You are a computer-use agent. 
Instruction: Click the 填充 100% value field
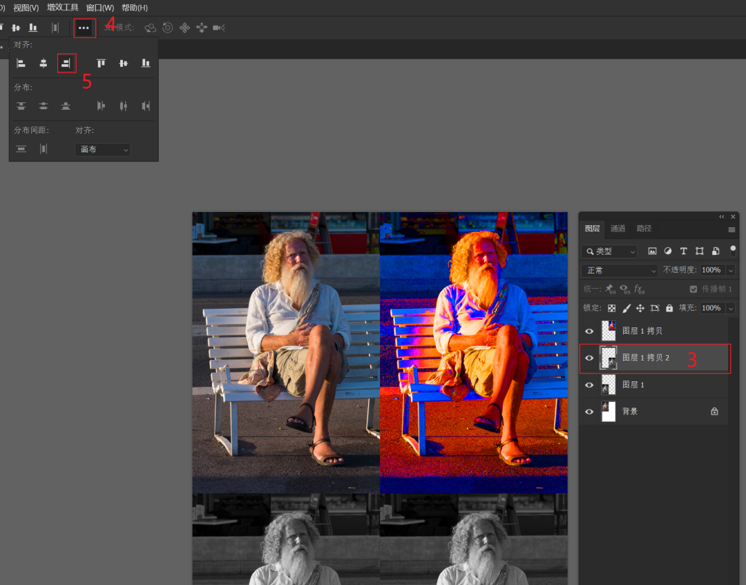tap(711, 308)
